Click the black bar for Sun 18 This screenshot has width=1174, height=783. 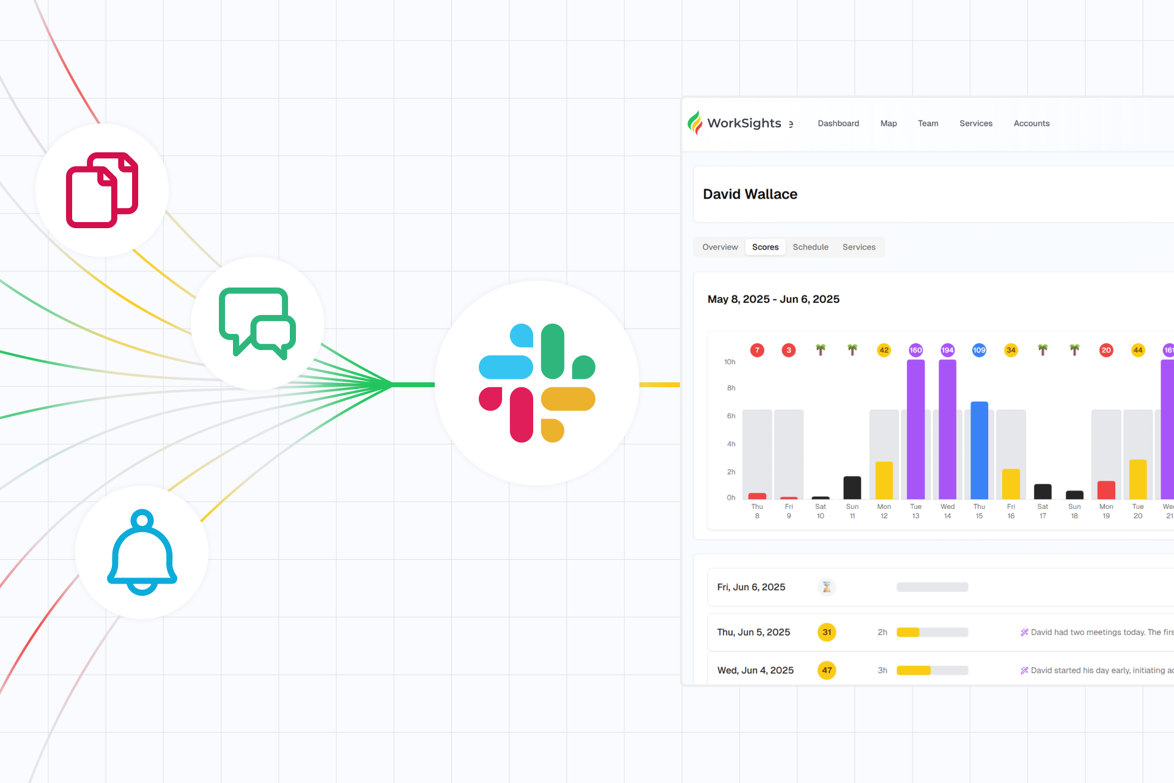[1074, 495]
